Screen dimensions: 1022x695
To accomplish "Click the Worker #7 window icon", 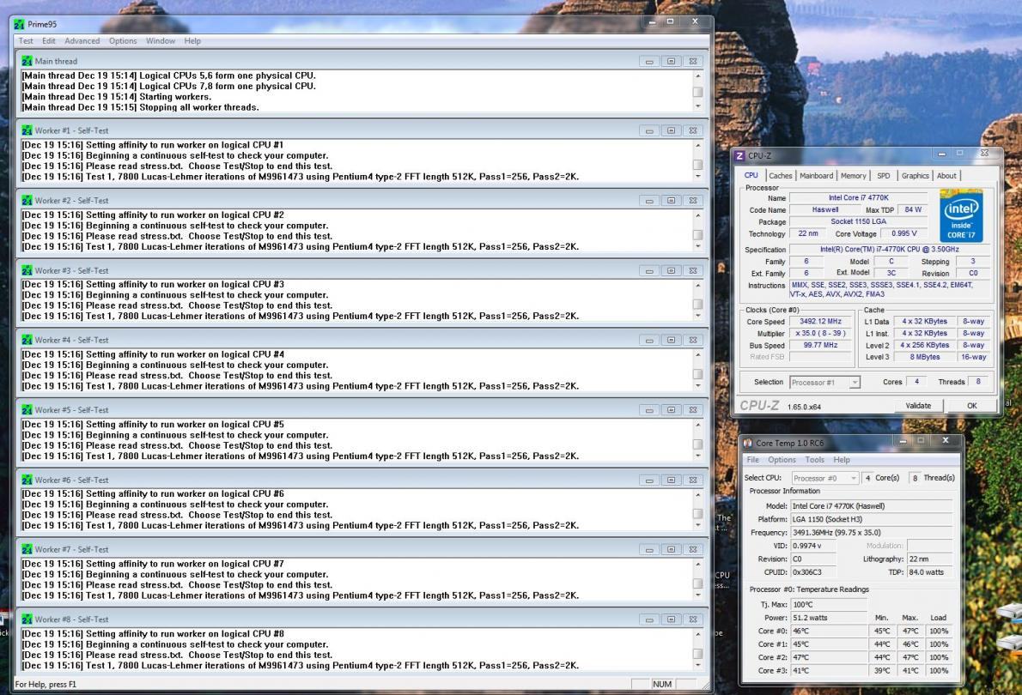I will pos(27,550).
